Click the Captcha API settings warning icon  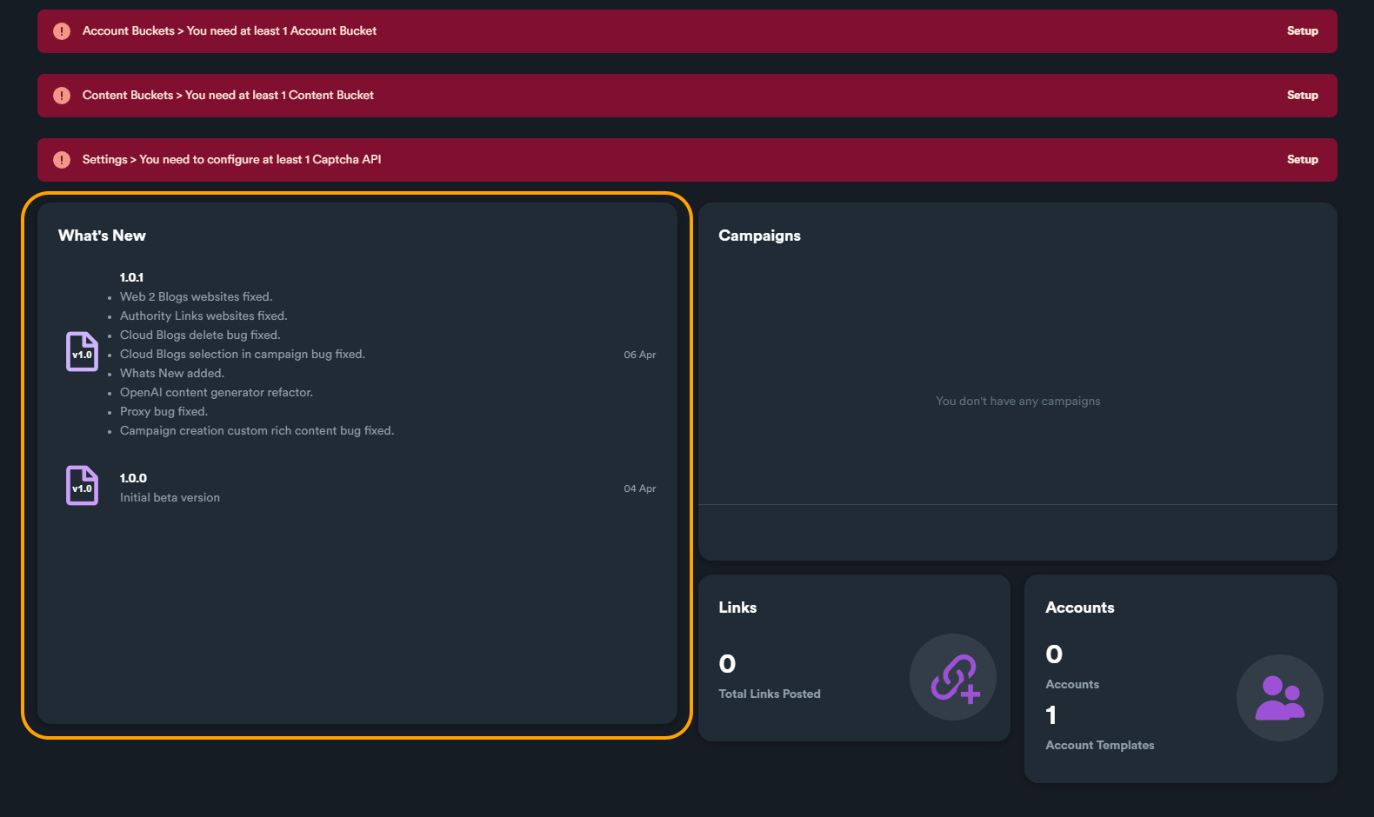click(x=62, y=160)
